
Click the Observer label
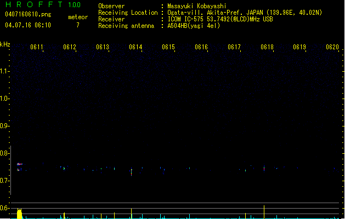[111, 6]
